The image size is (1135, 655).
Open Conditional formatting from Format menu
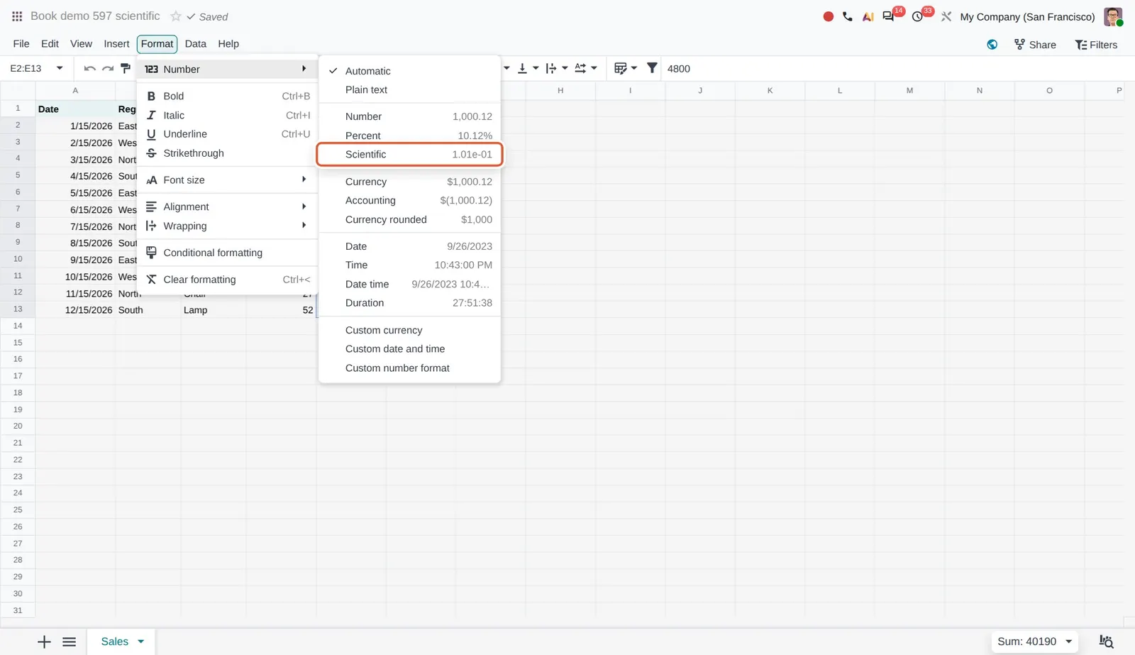pos(227,253)
